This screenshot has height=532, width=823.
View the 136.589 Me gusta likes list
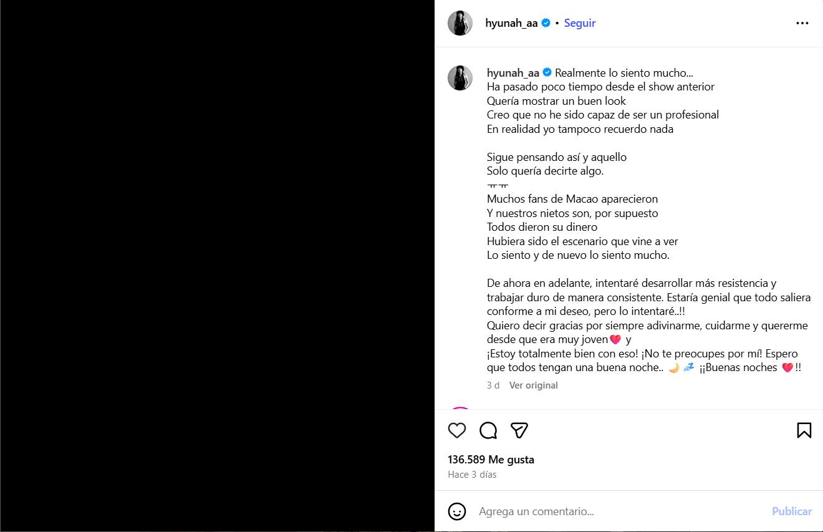click(491, 460)
